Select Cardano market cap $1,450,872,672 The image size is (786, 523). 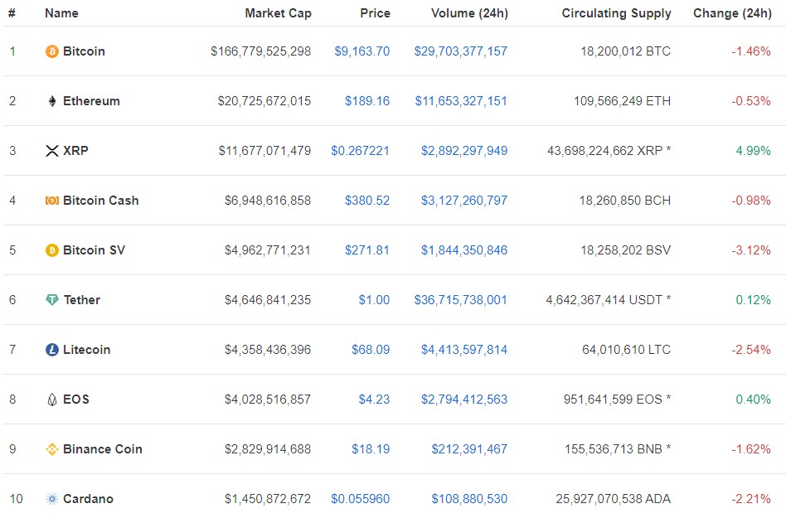(x=268, y=498)
